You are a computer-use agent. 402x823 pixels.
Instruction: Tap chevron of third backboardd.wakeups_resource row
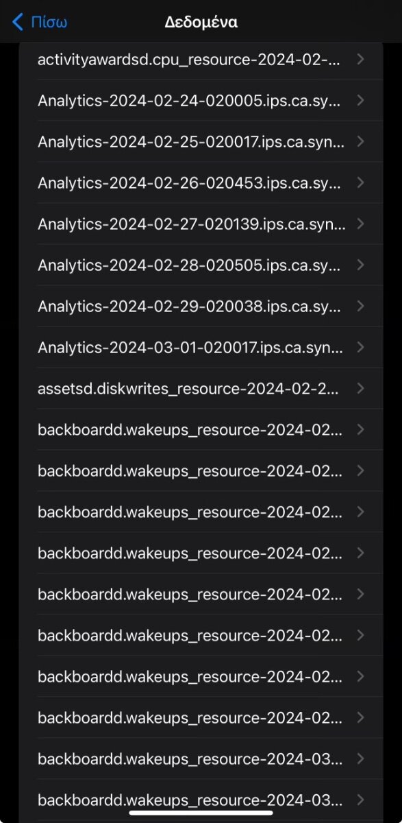(361, 512)
